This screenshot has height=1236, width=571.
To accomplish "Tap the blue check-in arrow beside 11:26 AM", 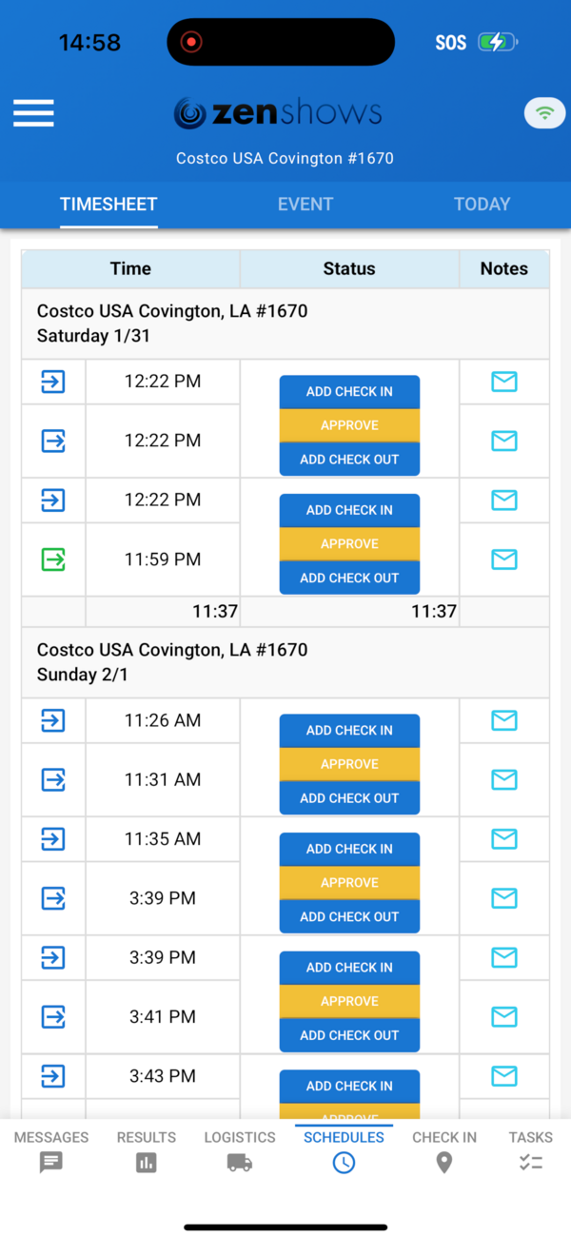I will coord(52,720).
